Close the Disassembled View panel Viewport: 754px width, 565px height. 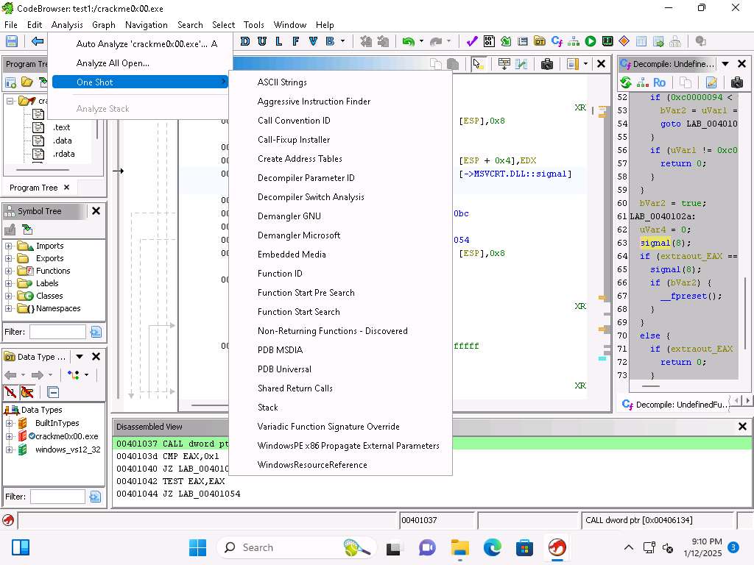pos(742,427)
